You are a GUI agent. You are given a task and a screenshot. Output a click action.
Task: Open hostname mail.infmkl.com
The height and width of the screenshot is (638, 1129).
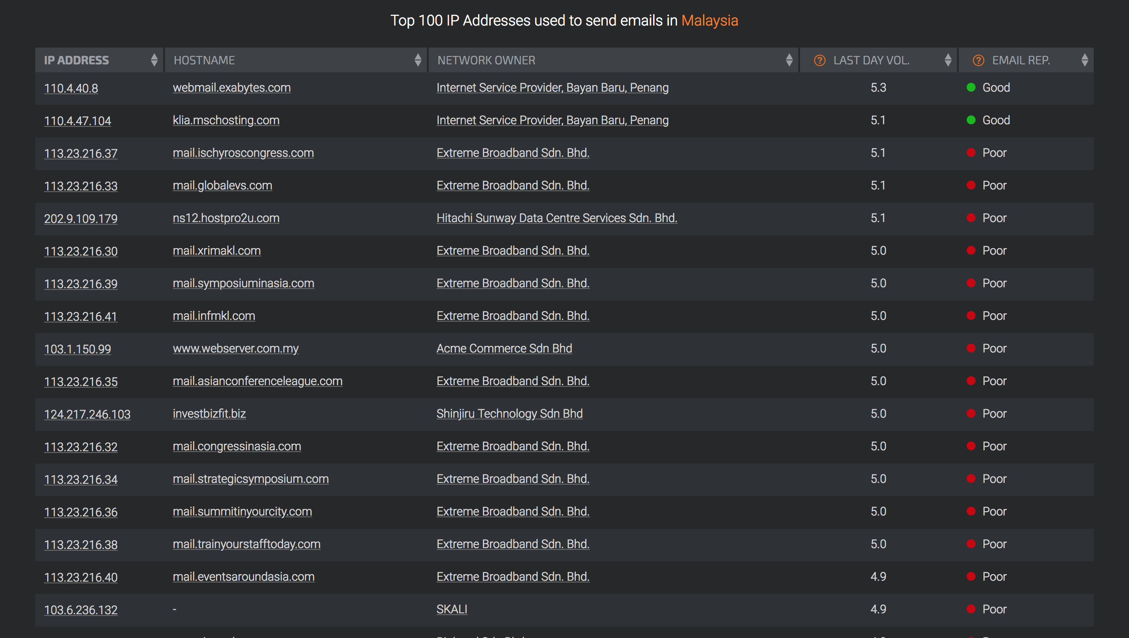[214, 316]
